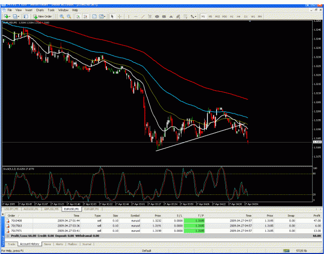
Task: Zoom out on the chart
Action: (69, 16)
